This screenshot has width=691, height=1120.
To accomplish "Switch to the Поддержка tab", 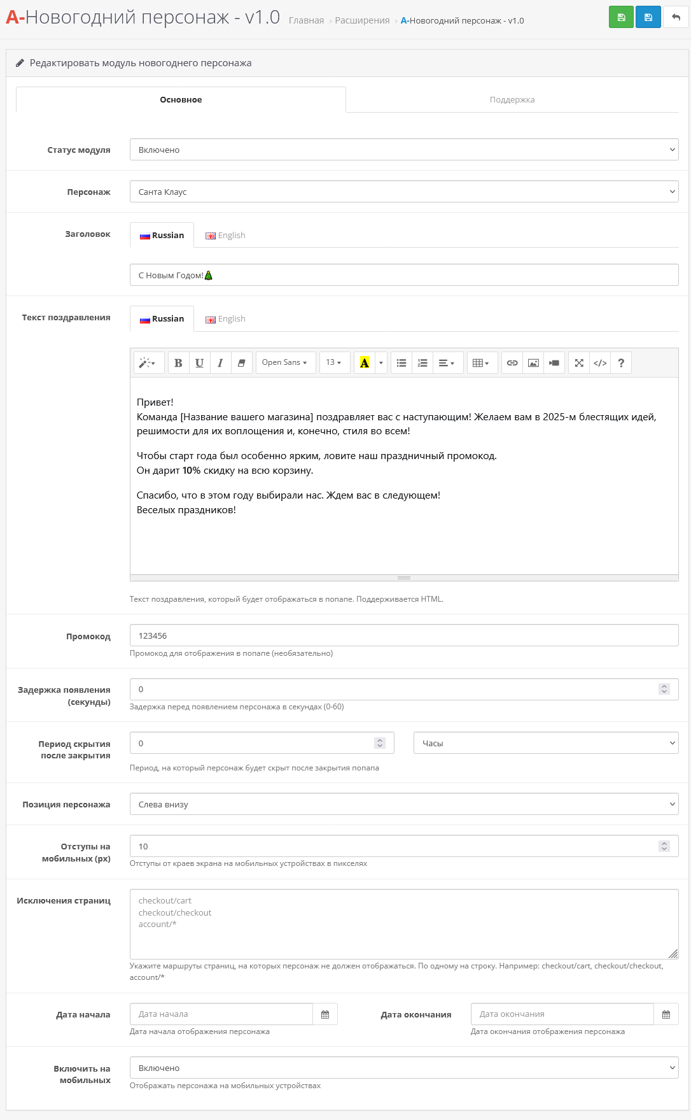I will (512, 100).
